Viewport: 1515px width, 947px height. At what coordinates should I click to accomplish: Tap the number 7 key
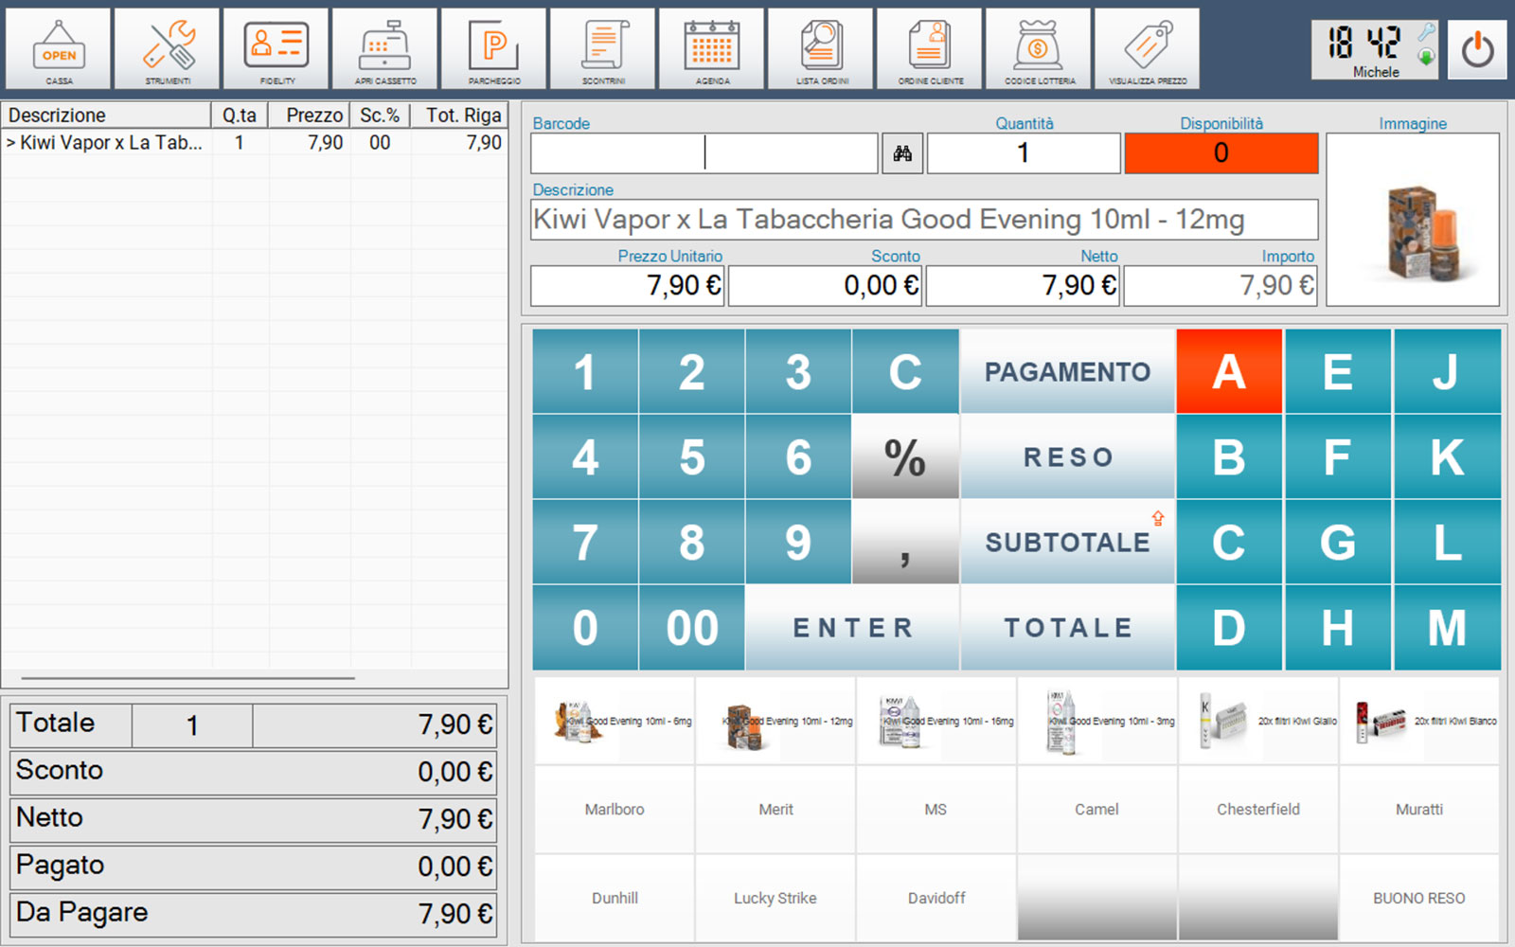[585, 542]
